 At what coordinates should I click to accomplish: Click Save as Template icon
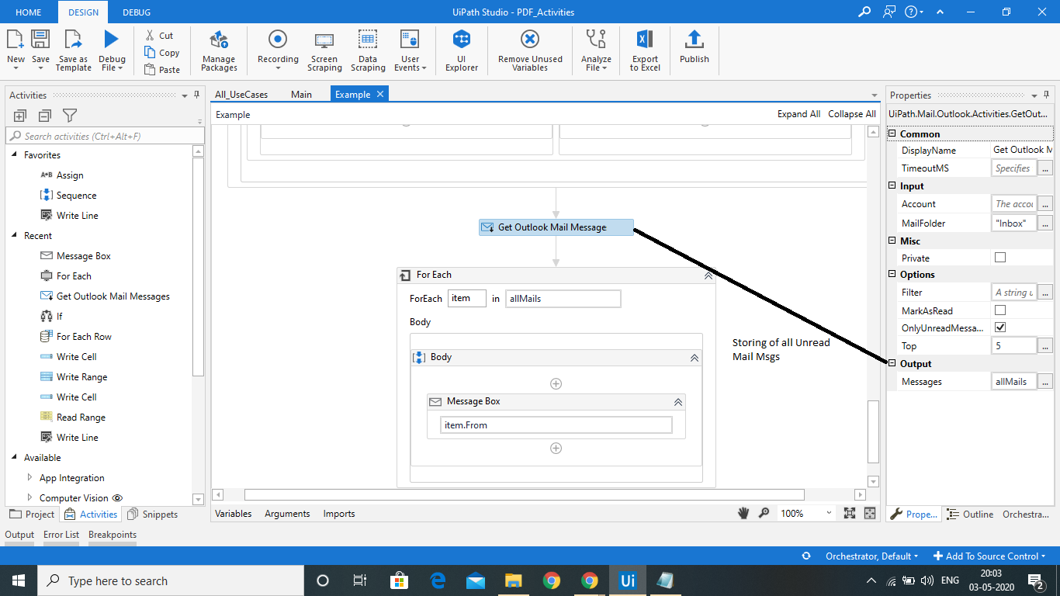(x=73, y=39)
